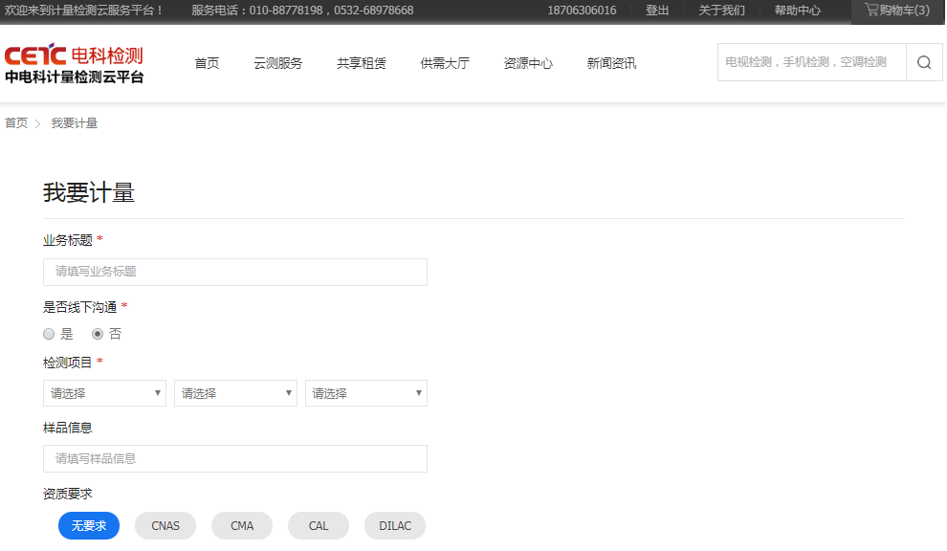Click the 关于我们 link
947x551 pixels.
[721, 11]
